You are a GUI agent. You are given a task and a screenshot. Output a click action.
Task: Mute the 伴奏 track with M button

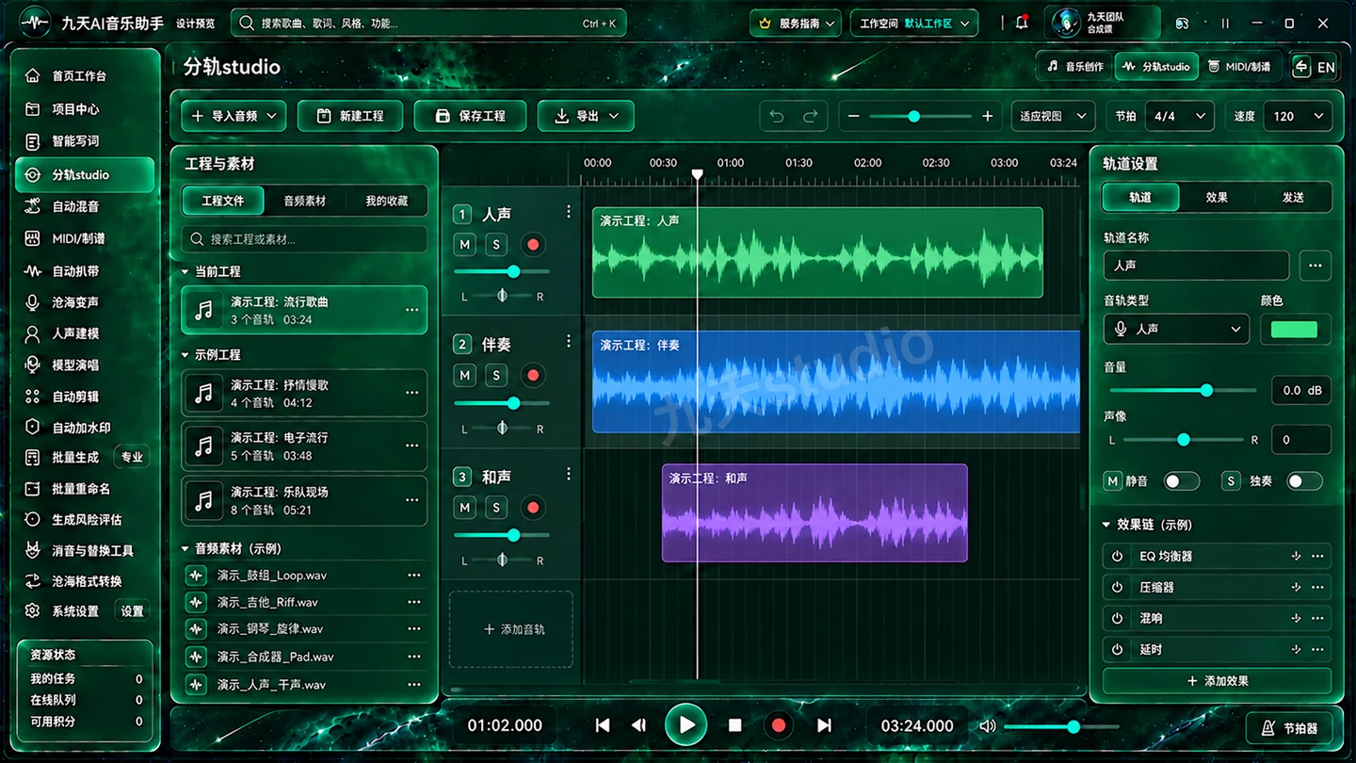pos(464,375)
